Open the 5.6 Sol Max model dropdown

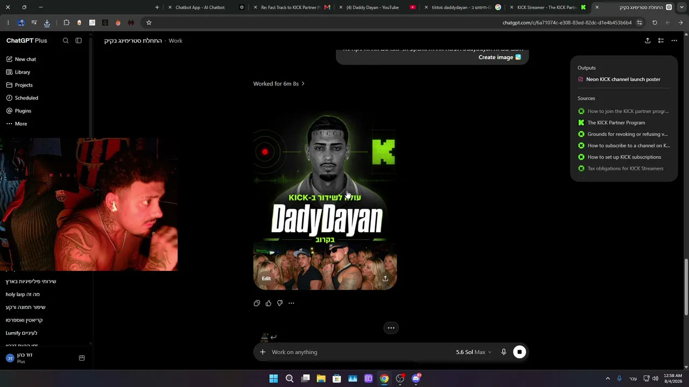[474, 352]
